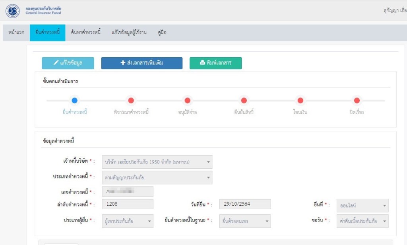Image resolution: width=407 pixels, height=245 pixels.
Task: Open the ประเภทผู้ยื่น dropdown
Action: (x=128, y=221)
